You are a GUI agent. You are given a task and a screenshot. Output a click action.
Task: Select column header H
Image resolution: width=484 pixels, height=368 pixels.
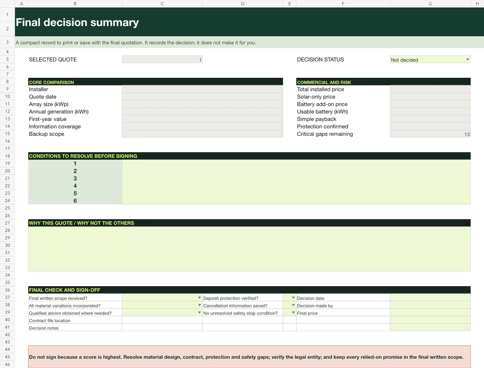click(477, 3)
